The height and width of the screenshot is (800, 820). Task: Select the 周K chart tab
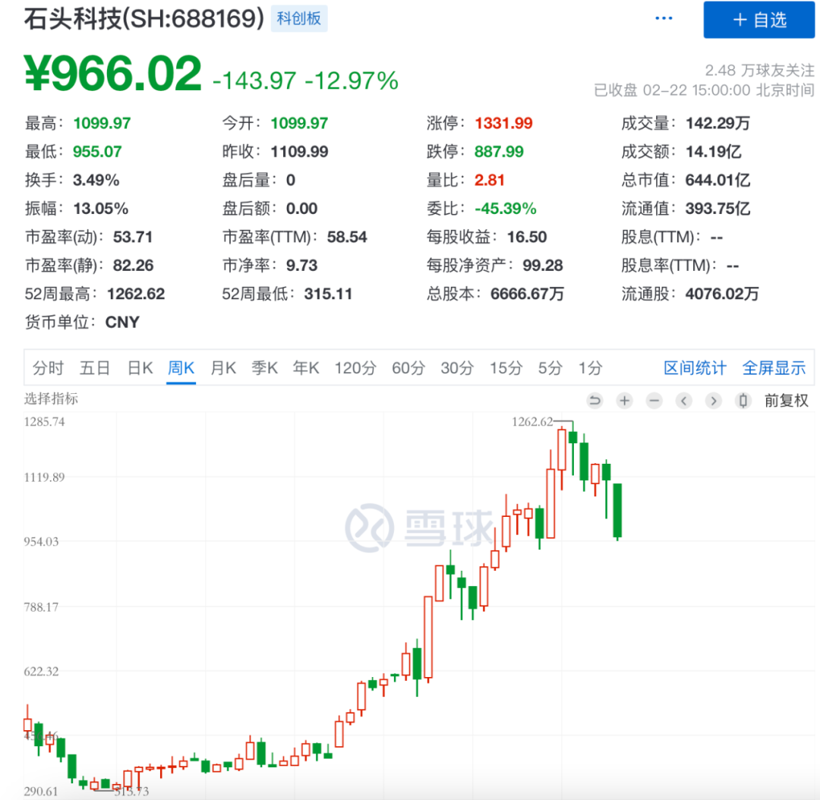click(x=181, y=368)
